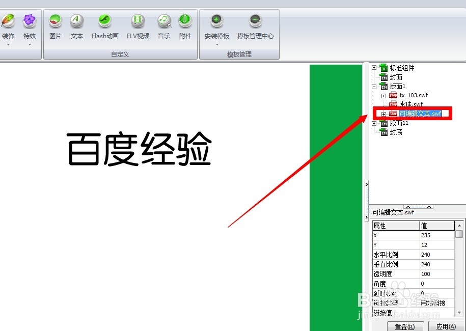The image size is (466, 331).
Task: Select the 封底 tree item
Action: (x=396, y=132)
